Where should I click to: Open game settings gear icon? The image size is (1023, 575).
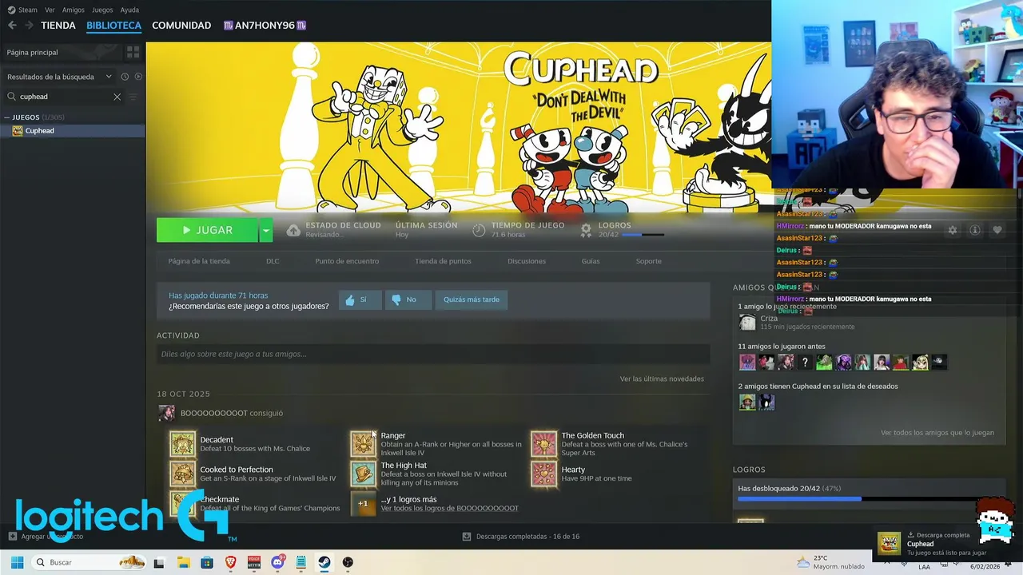[952, 230]
